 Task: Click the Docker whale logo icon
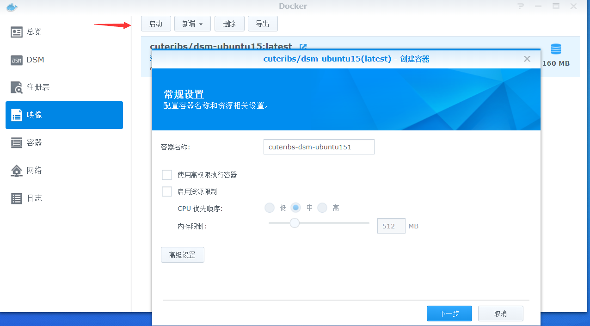pyautogui.click(x=12, y=6)
